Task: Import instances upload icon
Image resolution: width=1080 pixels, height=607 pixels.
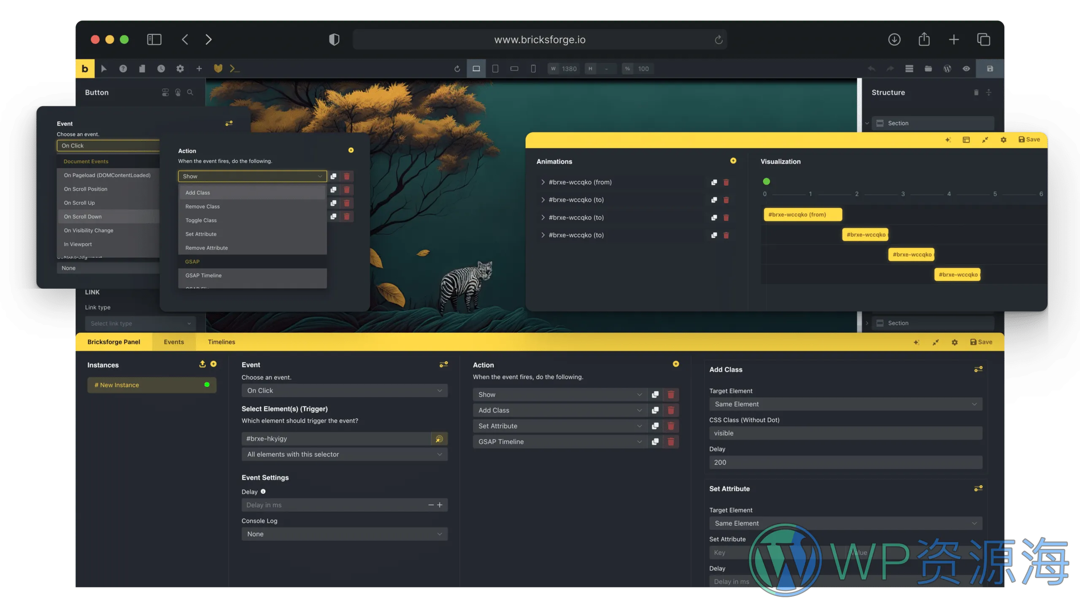Action: coord(202,364)
